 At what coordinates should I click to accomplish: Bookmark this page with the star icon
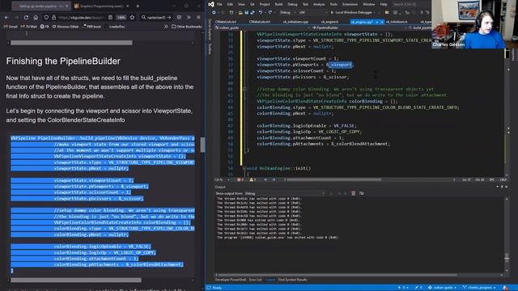click(132, 17)
